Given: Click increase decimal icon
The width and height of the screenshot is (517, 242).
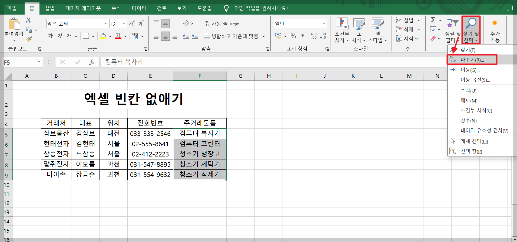Looking at the screenshot, I should (x=314, y=36).
